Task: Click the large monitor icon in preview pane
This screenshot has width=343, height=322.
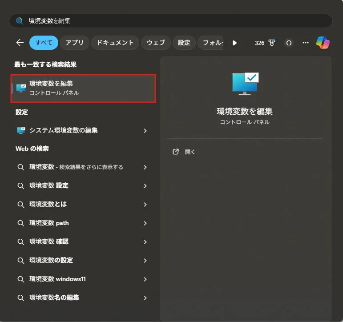Action: (246, 84)
